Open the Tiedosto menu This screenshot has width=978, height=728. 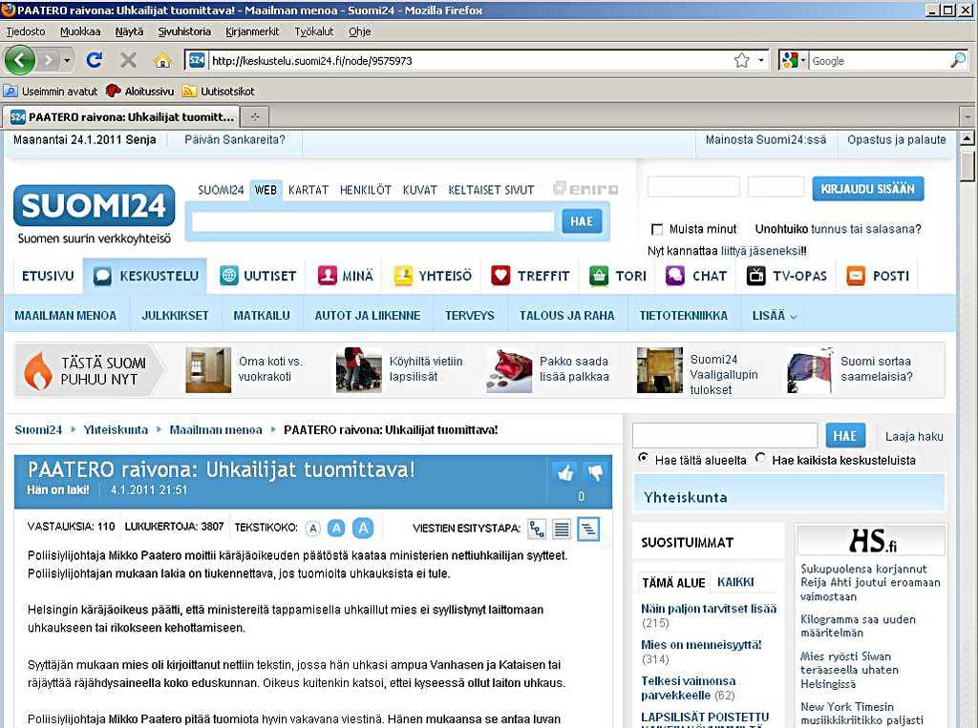pos(26,31)
